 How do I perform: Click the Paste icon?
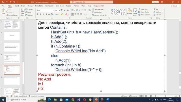coord(3,11)
